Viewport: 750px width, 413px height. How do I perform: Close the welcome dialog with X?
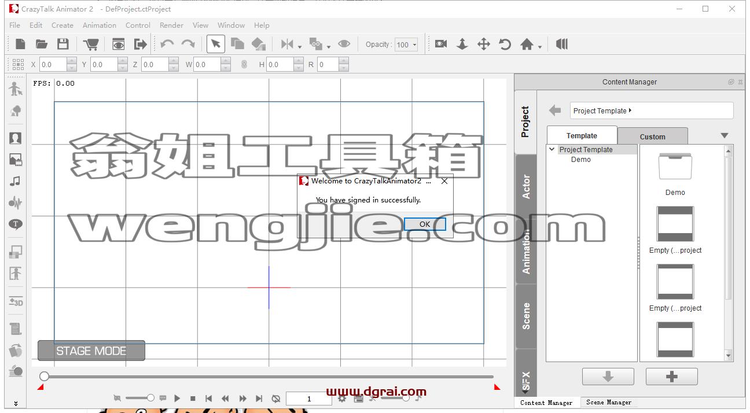click(x=444, y=181)
